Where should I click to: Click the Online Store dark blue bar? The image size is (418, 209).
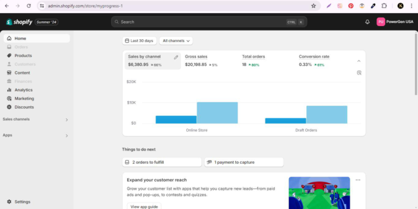(176, 119)
